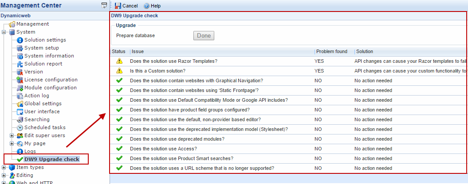Click the License configuration icon
This screenshot has height=184, width=468.
tap(20, 80)
